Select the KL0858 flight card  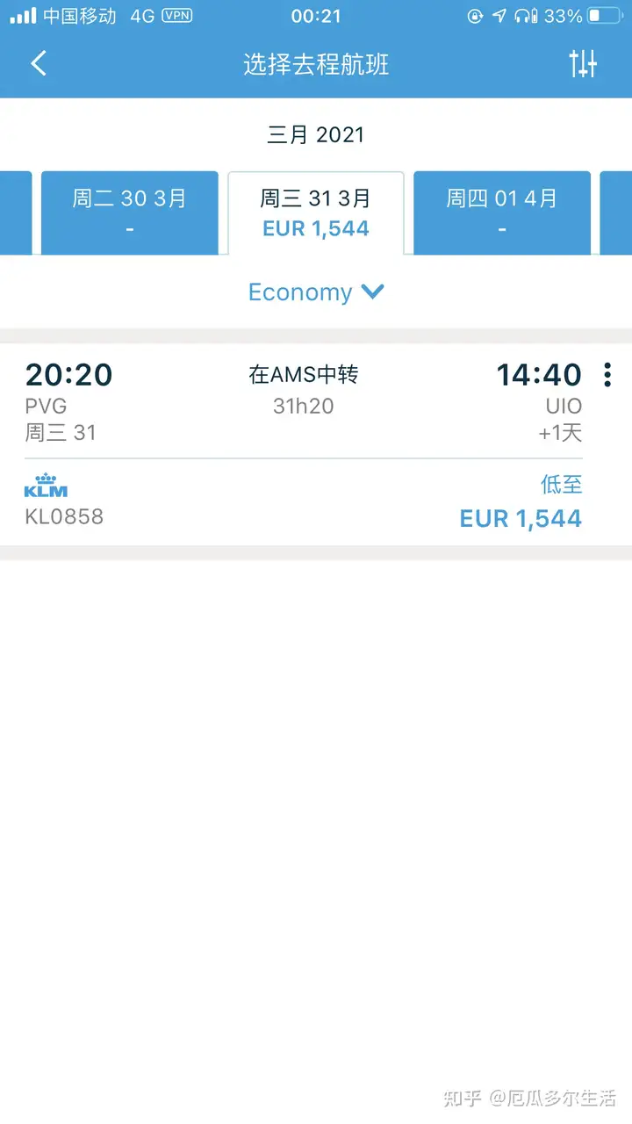[316, 444]
